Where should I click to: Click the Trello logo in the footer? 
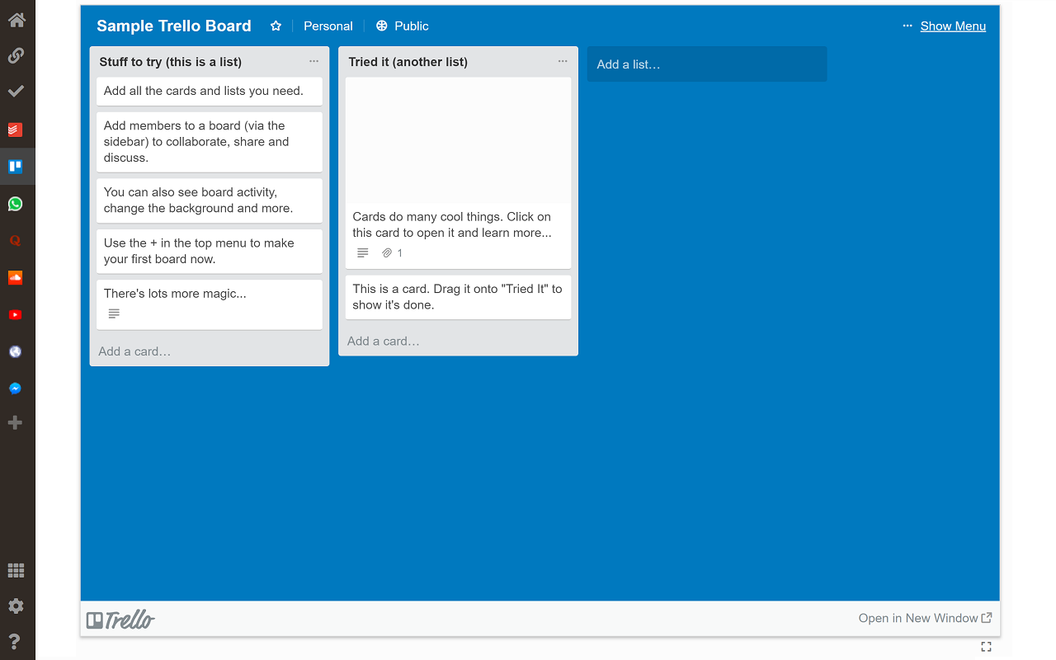(x=120, y=620)
